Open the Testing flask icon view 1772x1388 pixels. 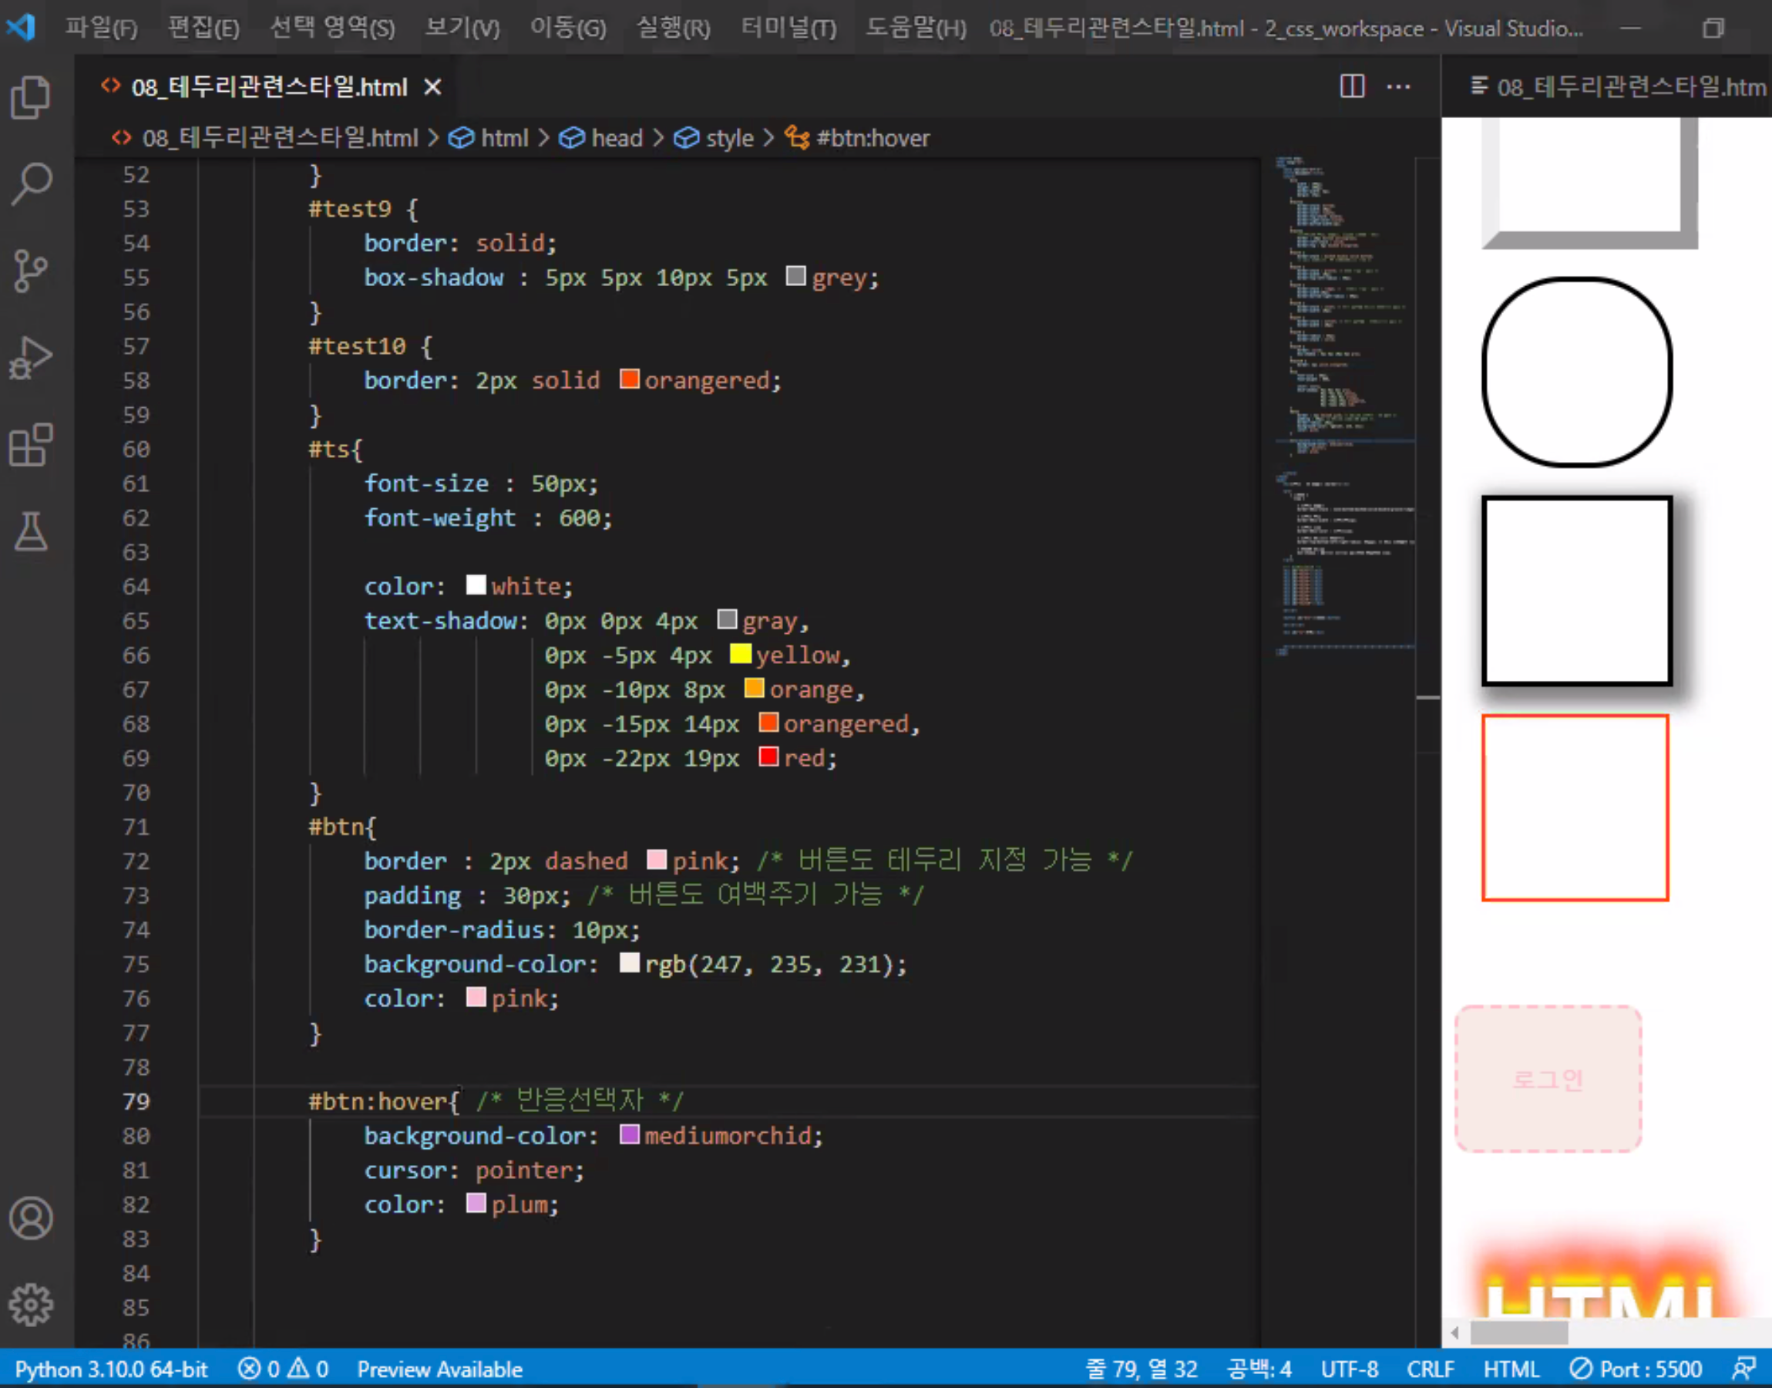(x=31, y=531)
